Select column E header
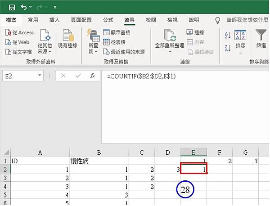 pyautogui.click(x=193, y=152)
